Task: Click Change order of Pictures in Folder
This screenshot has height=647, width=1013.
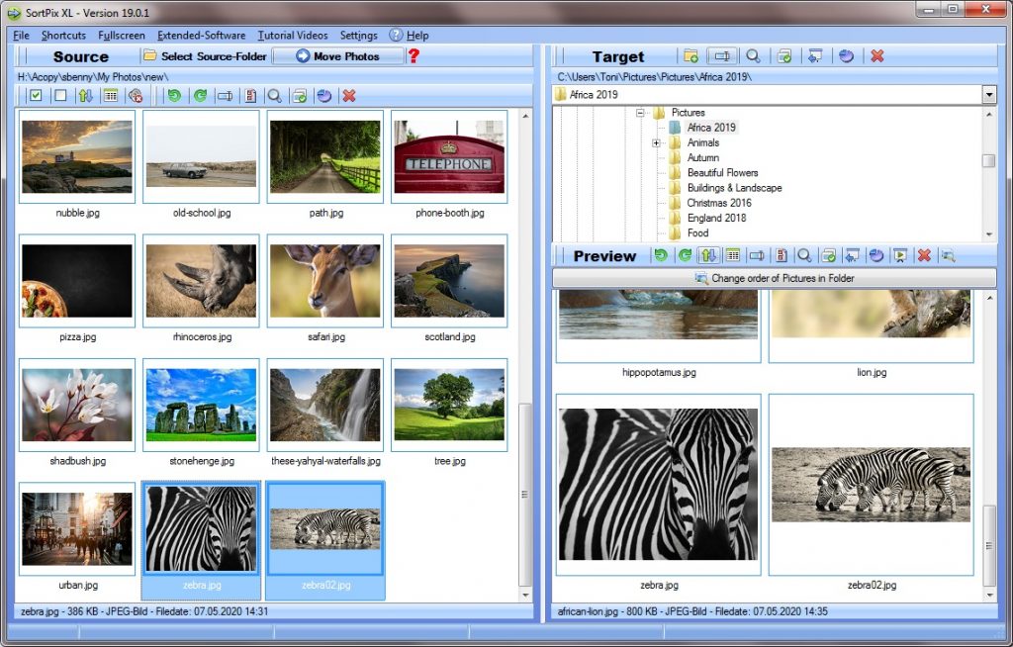Action: (774, 278)
